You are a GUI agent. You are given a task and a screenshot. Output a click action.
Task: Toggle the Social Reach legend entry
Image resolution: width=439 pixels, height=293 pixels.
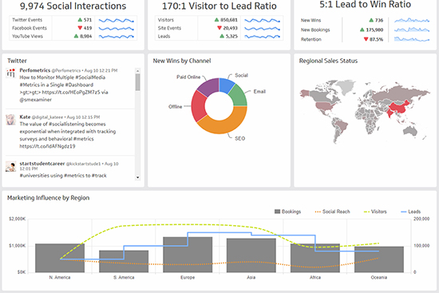(x=333, y=212)
